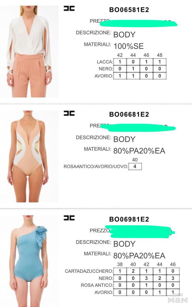This screenshot has height=307, width=192.
Task: Select product code BO06681E2
Action: point(129,114)
